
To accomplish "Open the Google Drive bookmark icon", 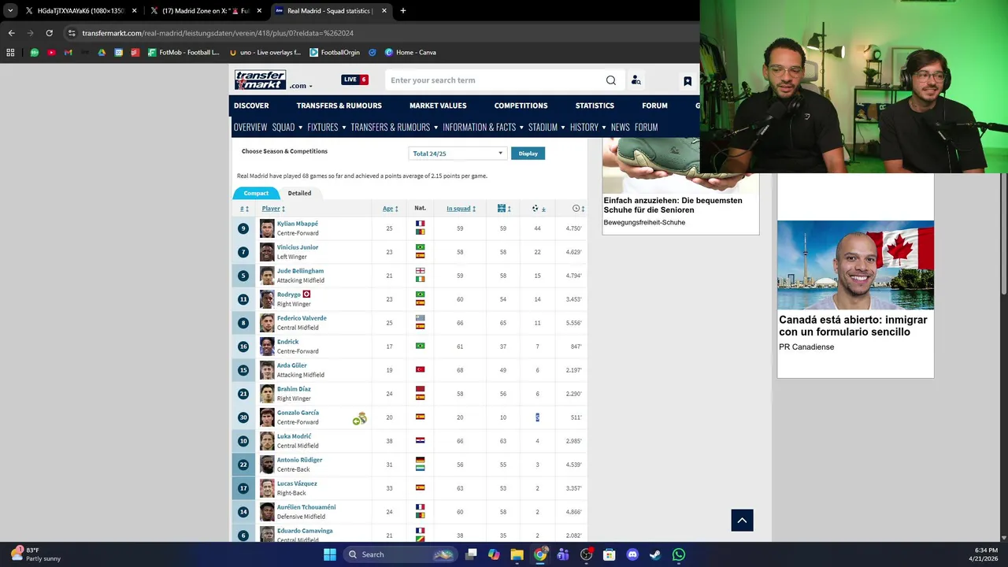I will (x=102, y=53).
